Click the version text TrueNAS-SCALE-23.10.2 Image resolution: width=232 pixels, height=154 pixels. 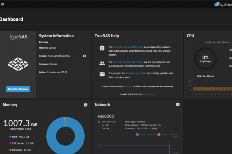tap(59, 56)
